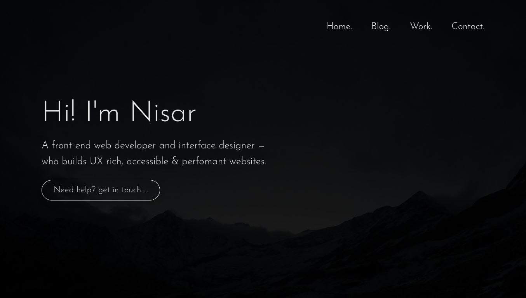Click the dash after 'interface designer'
This screenshot has width=526, height=298.
point(261,146)
